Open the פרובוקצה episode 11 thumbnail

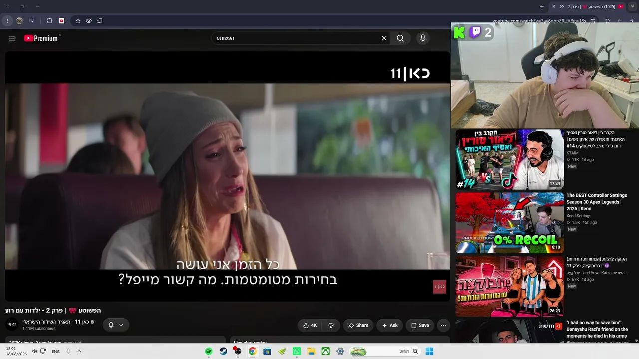click(509, 286)
